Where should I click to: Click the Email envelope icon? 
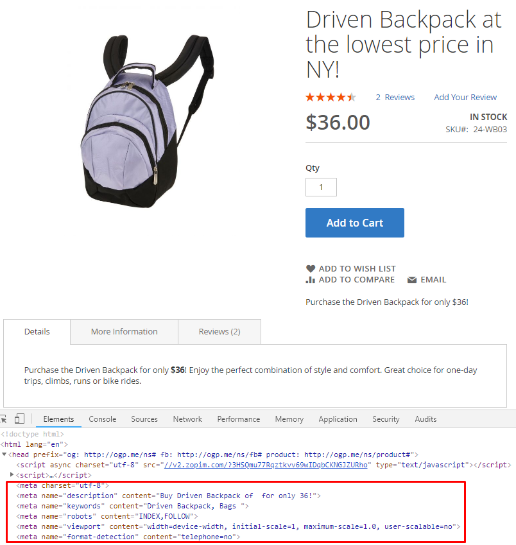tap(412, 280)
